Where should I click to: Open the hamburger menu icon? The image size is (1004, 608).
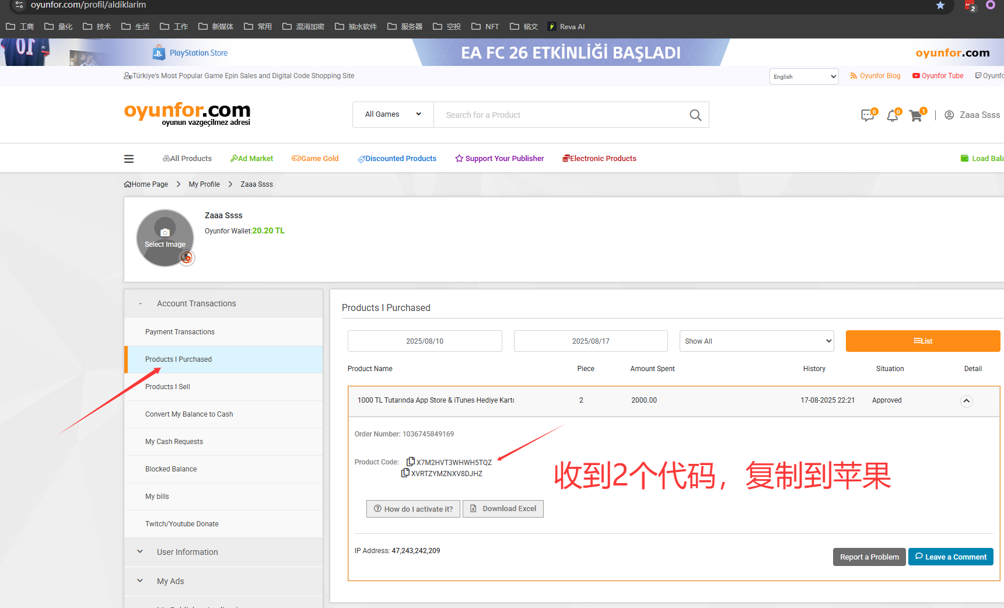(x=129, y=159)
